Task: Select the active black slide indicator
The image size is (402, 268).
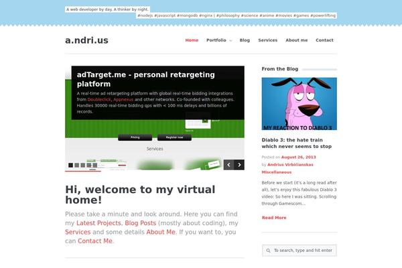Action: click(70, 165)
